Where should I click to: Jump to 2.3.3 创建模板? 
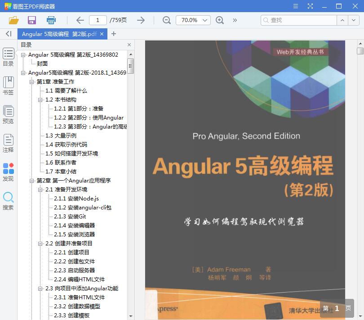(71, 316)
